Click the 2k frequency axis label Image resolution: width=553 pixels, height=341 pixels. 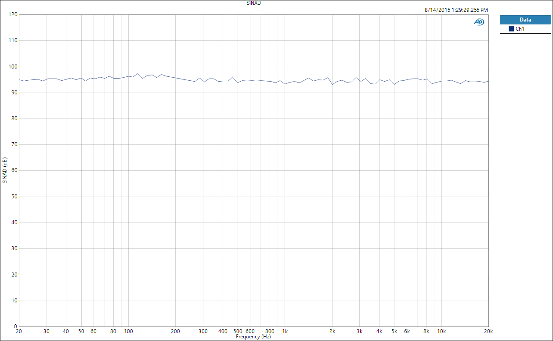coord(332,331)
